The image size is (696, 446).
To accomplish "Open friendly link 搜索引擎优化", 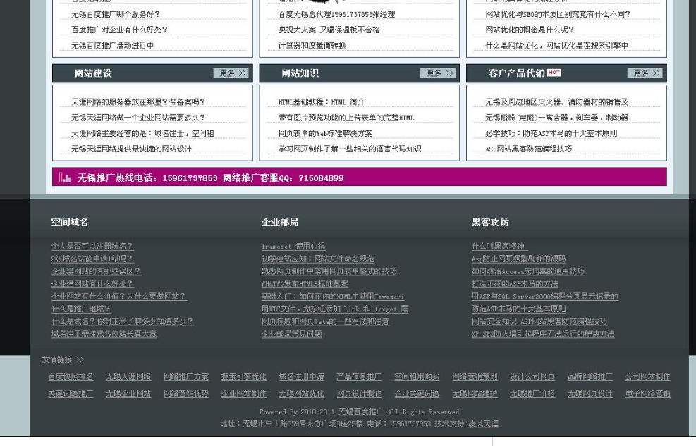I will pos(244,376).
